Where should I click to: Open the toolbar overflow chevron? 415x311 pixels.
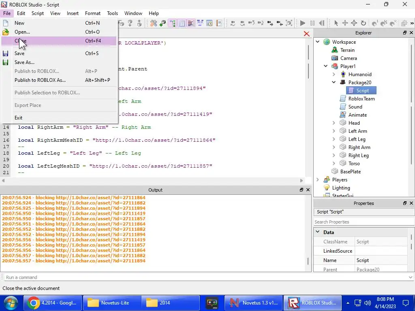coord(412,23)
